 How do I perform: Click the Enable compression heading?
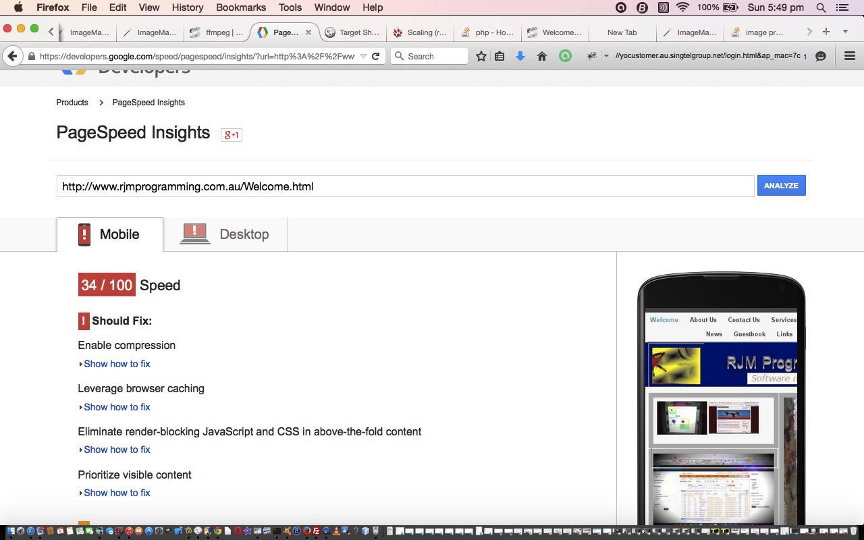point(127,346)
